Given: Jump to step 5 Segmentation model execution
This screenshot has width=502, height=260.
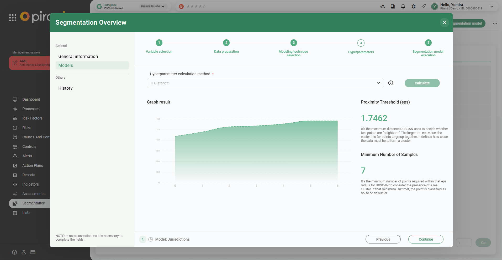Looking at the screenshot, I should point(428,43).
